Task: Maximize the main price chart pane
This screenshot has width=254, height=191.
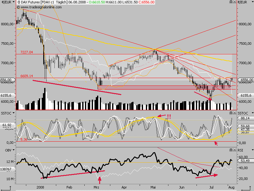Action: [x=231, y=2]
